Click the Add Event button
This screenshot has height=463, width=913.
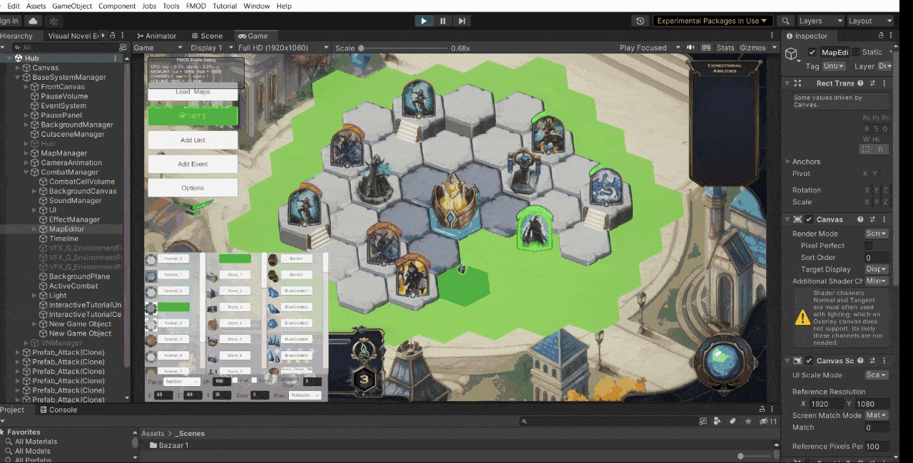[193, 164]
